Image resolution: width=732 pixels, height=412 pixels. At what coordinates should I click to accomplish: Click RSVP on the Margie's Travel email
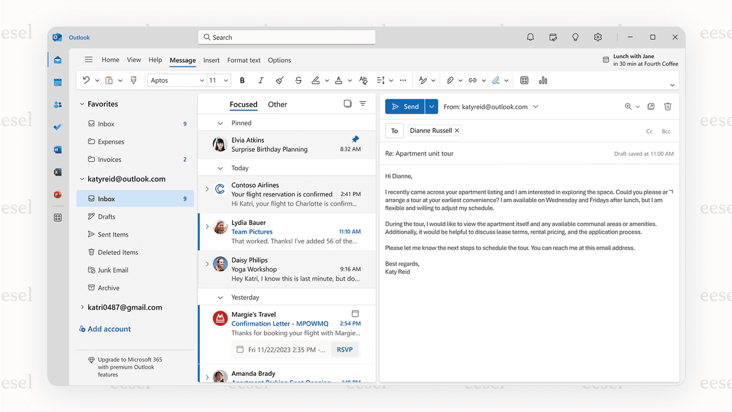click(x=345, y=349)
